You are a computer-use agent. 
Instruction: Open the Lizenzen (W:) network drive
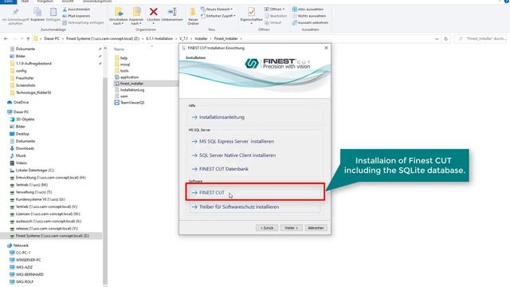(x=45, y=214)
